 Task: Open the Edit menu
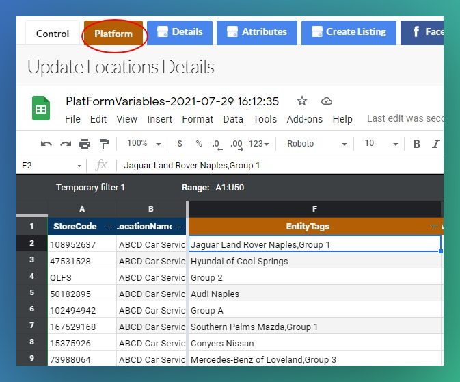[x=98, y=119]
